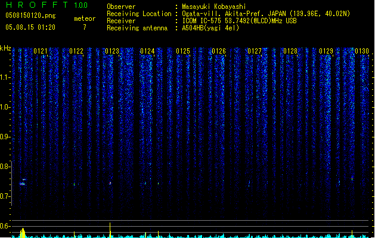Click the 0130 time marker
Viewport: 375px width, 238px height.
click(362, 51)
